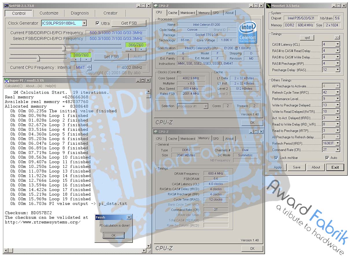Click right arrow under 366/760 value
The height and width of the screenshot is (257, 350).
[141, 49]
